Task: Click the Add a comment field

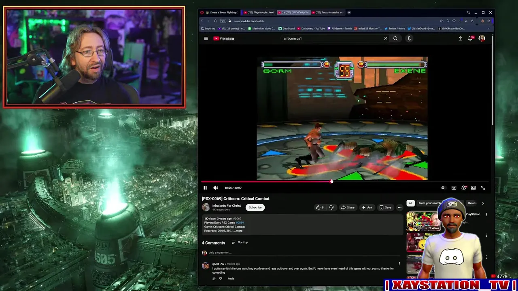Action: (x=304, y=253)
